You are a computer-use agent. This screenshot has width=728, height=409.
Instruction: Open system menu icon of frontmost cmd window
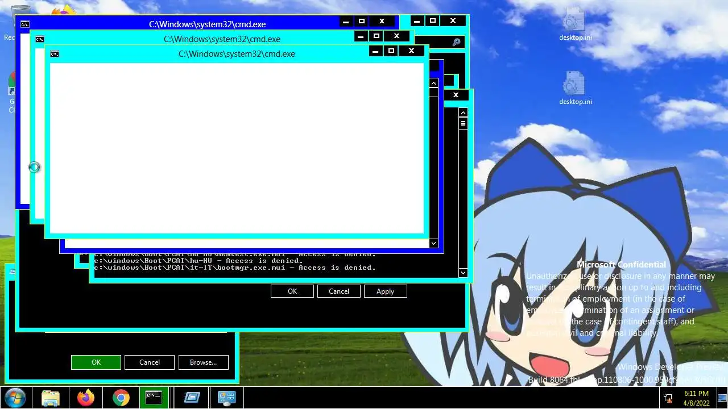pos(55,54)
